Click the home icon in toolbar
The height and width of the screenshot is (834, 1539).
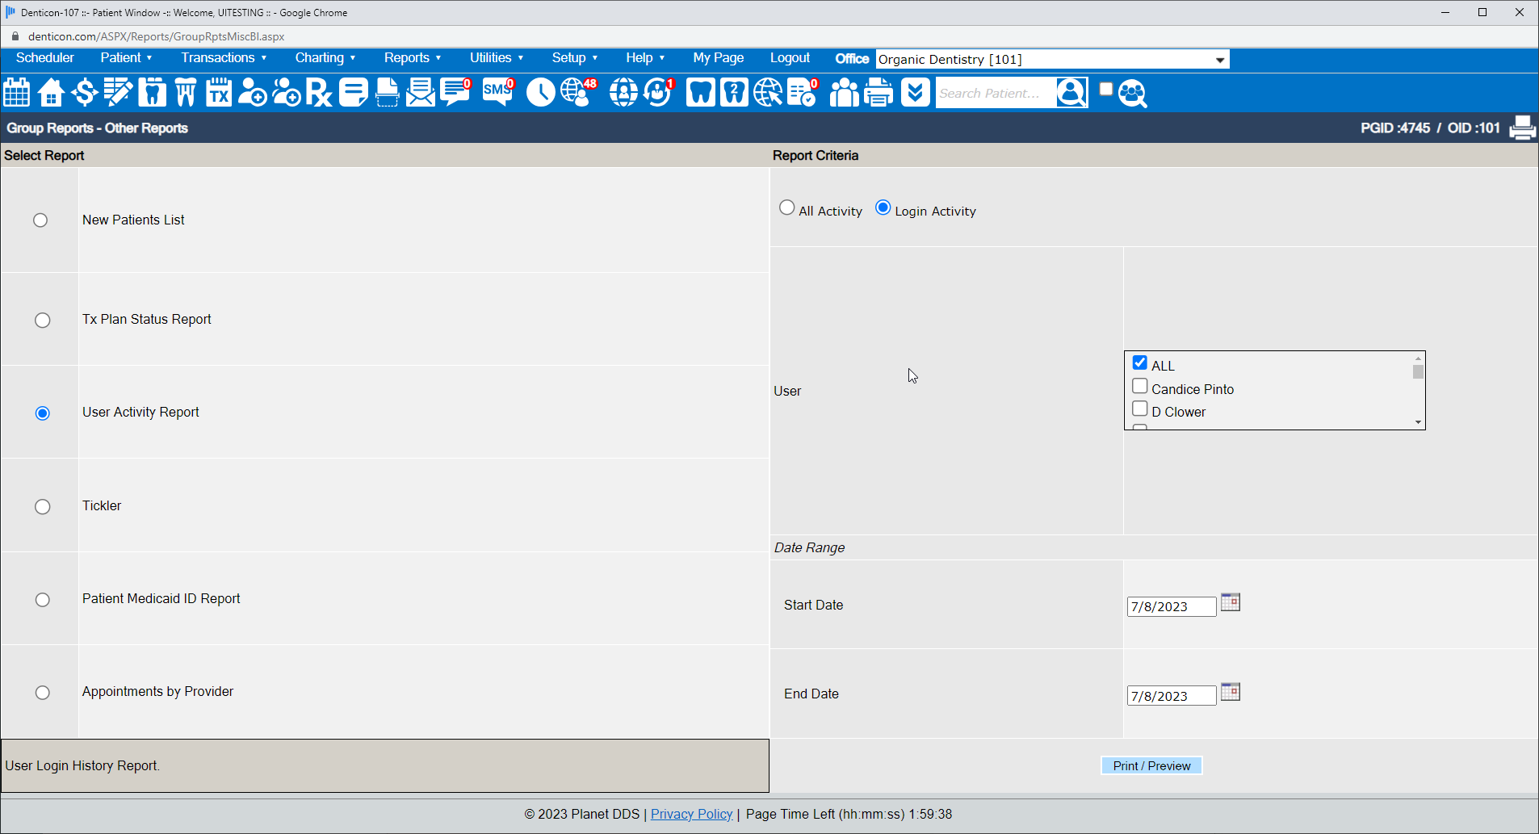click(51, 93)
